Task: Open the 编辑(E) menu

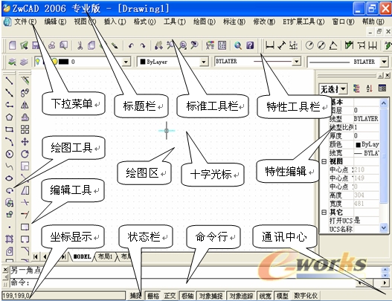Action: 55,22
